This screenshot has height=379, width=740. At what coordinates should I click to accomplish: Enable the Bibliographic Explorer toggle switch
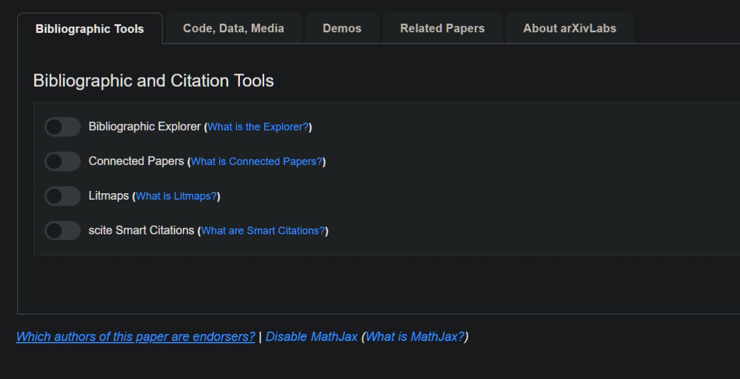coord(62,127)
